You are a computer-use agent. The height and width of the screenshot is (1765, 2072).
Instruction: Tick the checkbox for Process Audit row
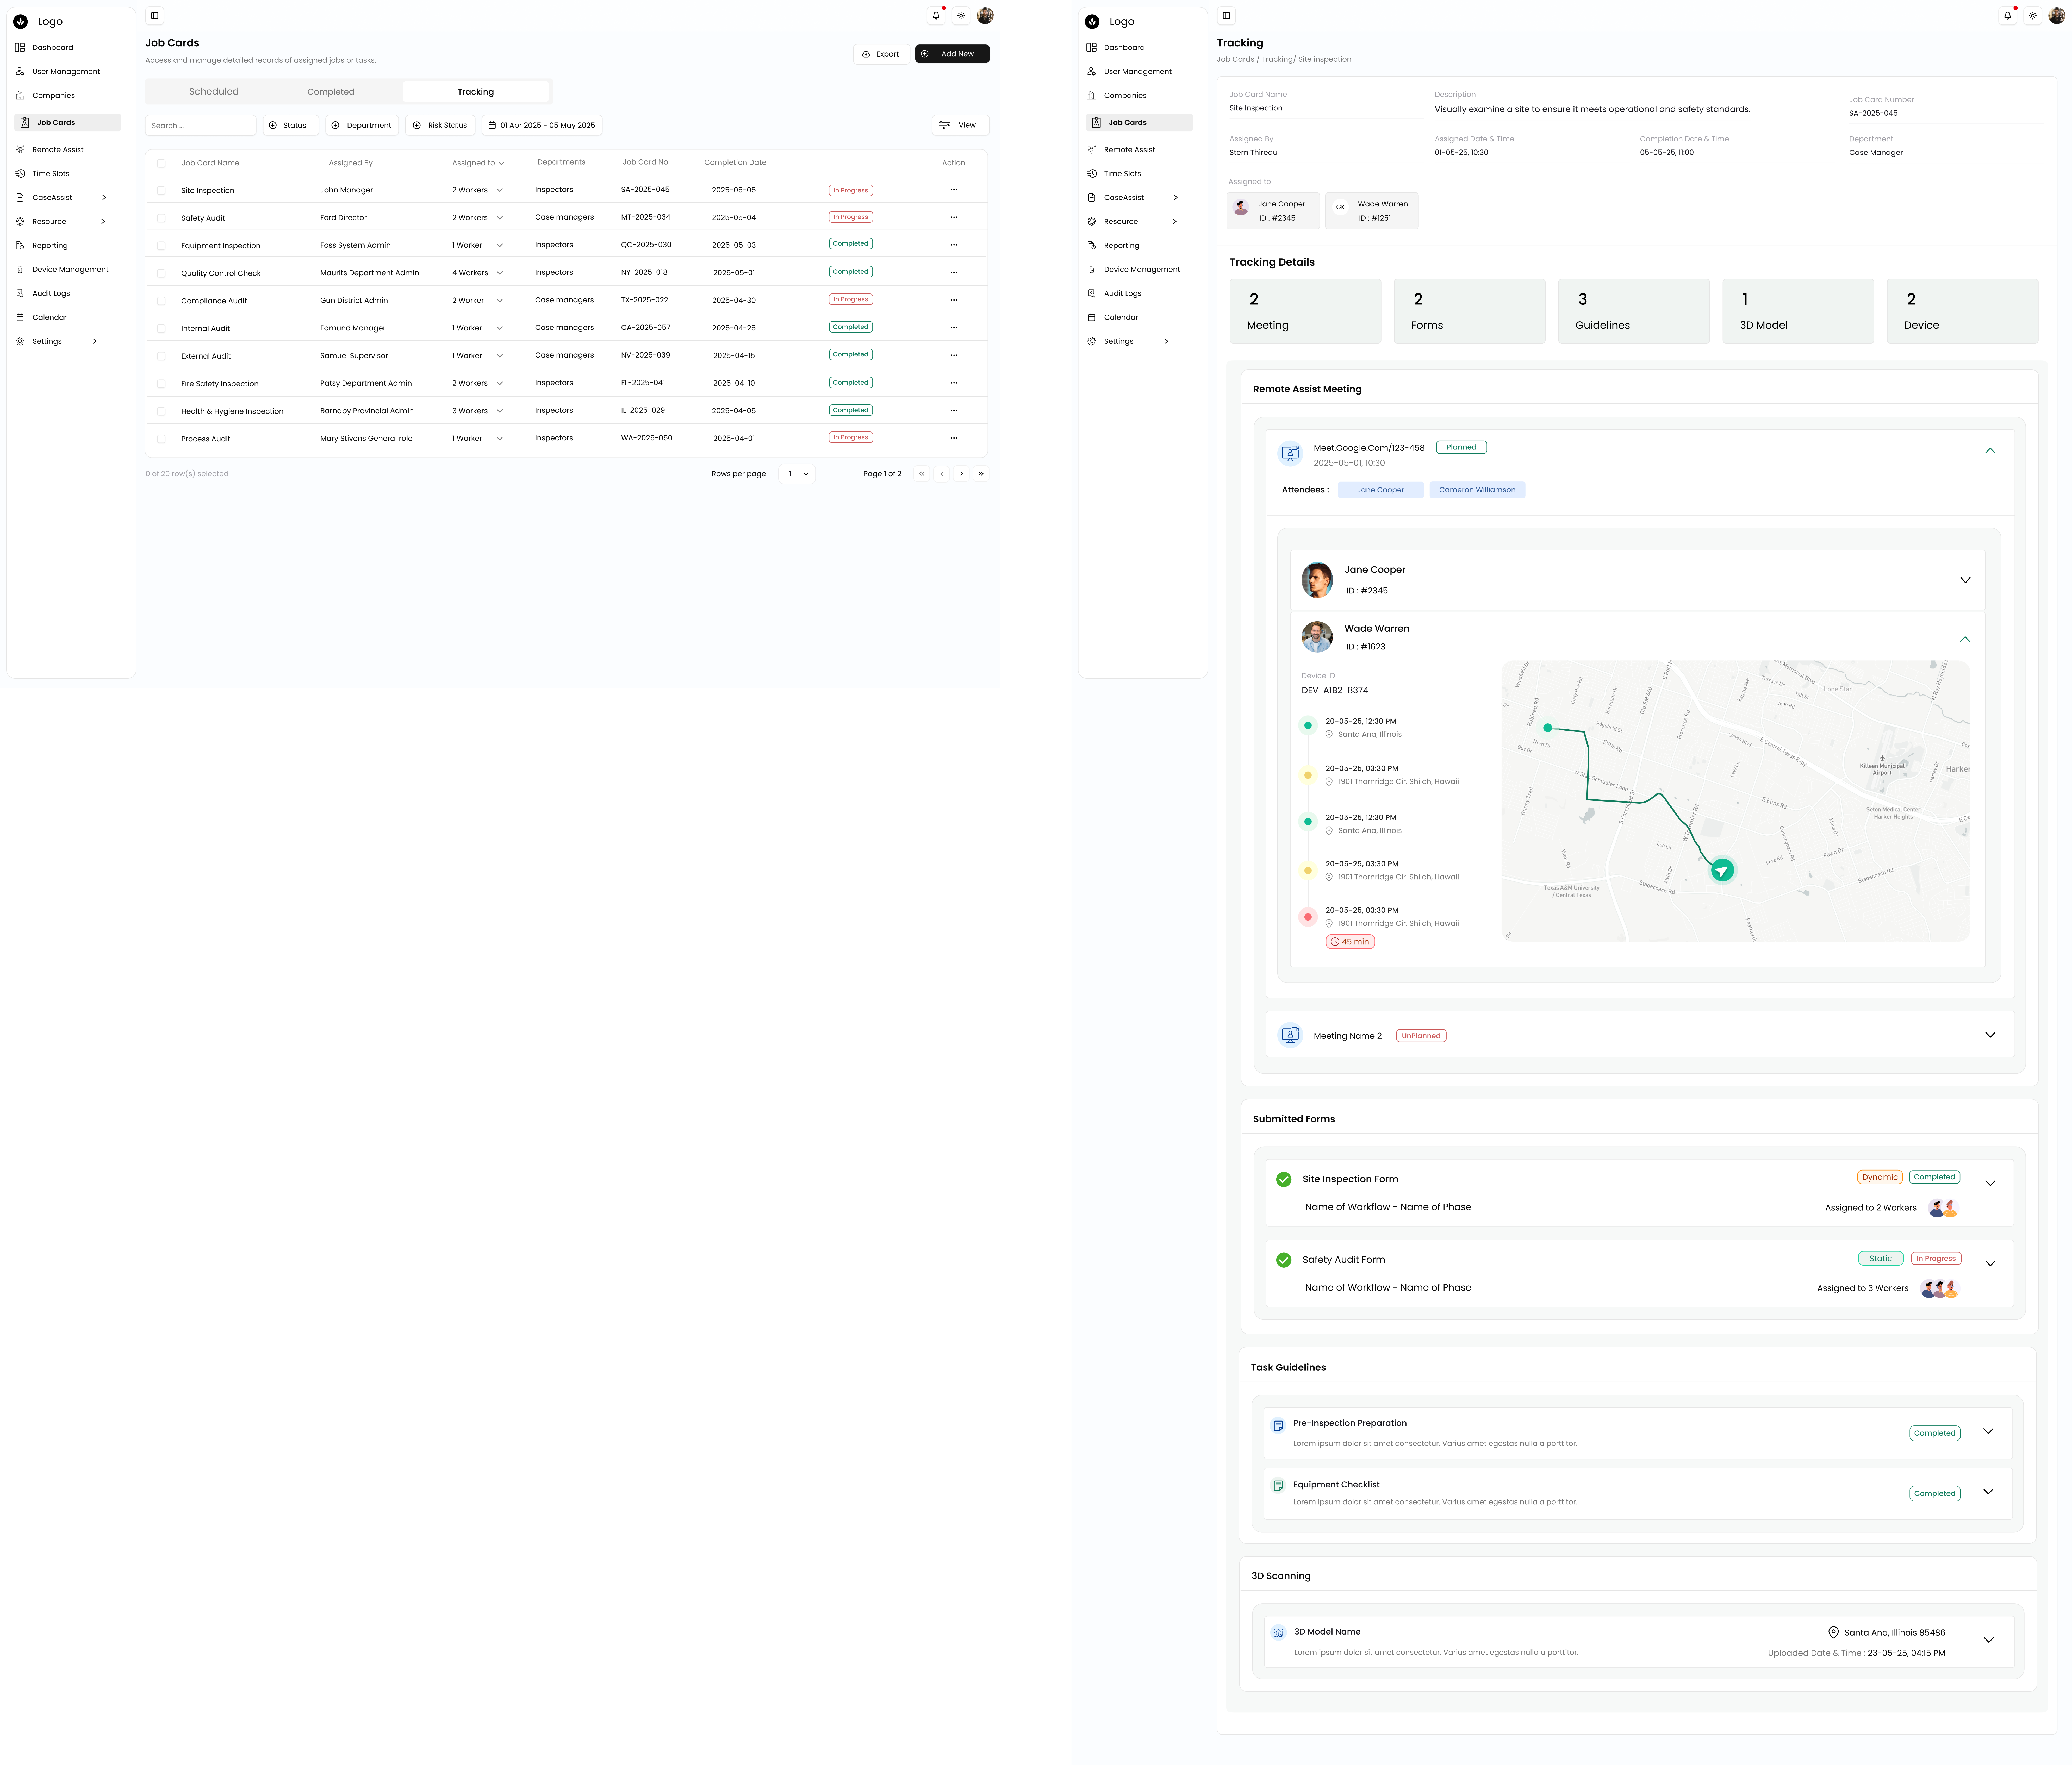161,439
